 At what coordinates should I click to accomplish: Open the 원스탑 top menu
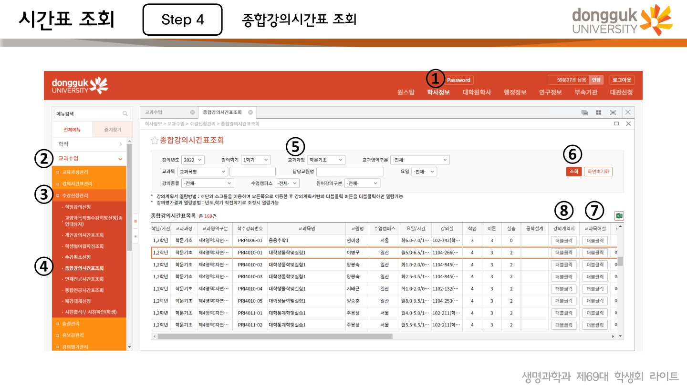[406, 92]
